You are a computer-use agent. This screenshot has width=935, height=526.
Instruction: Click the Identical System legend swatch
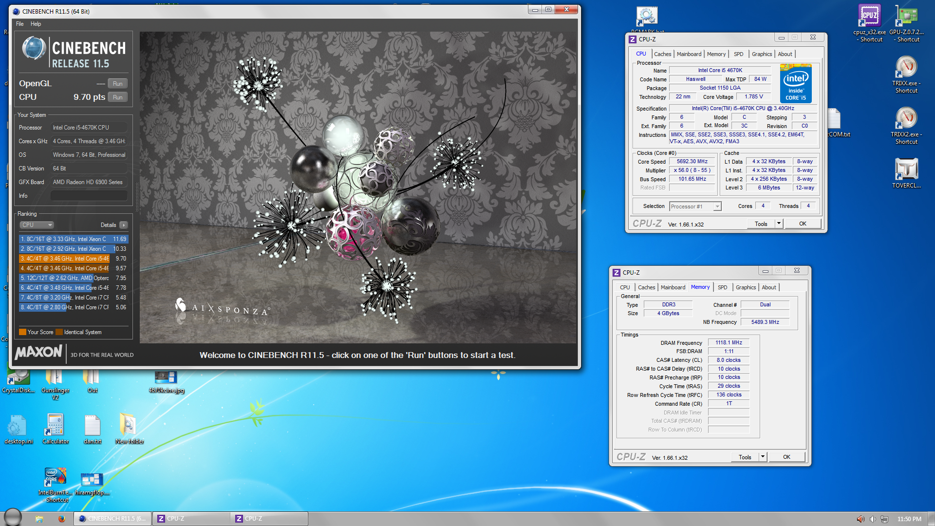59,332
